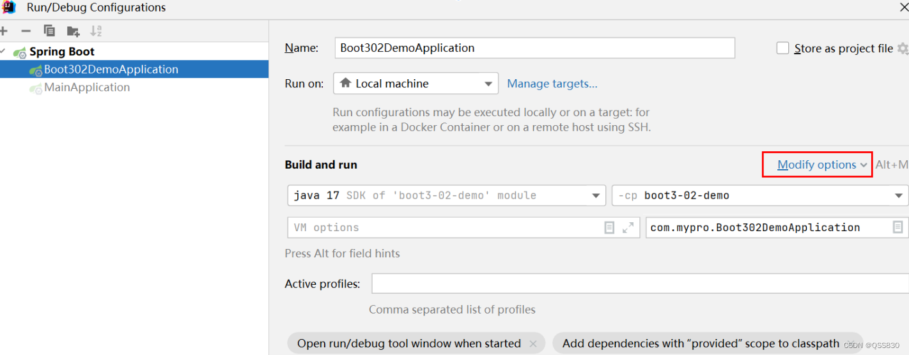Create a new configuration folder
Image resolution: width=909 pixels, height=355 pixels.
tap(73, 31)
